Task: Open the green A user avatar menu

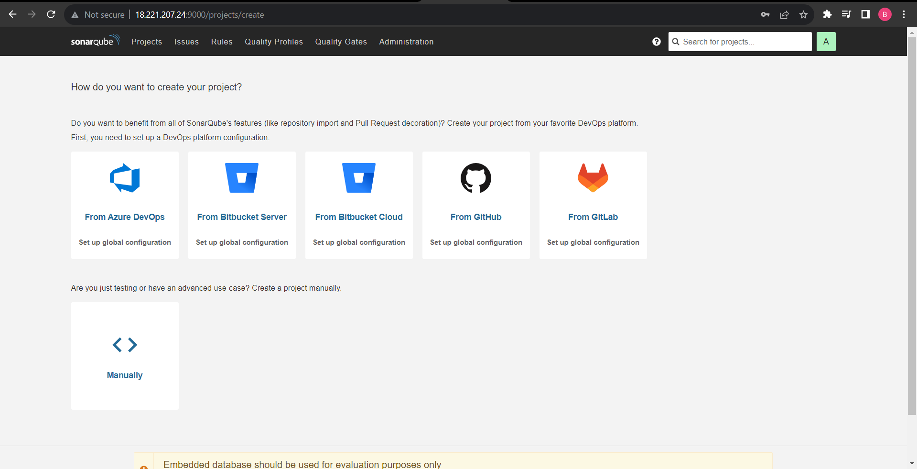Action: [x=826, y=42]
